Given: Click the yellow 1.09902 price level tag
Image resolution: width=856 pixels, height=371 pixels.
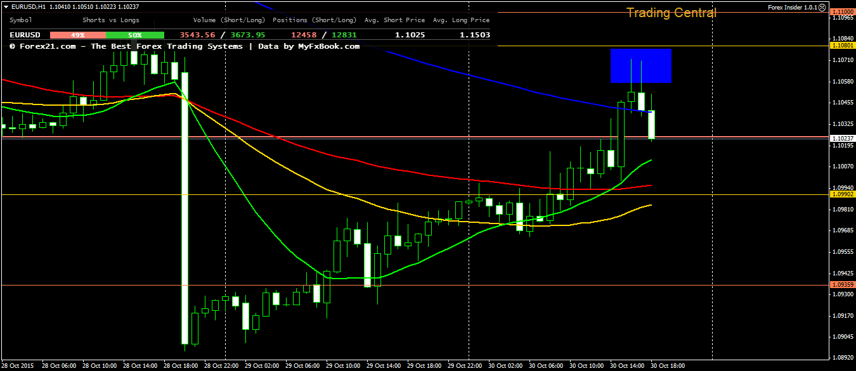Looking at the screenshot, I should tap(842, 195).
